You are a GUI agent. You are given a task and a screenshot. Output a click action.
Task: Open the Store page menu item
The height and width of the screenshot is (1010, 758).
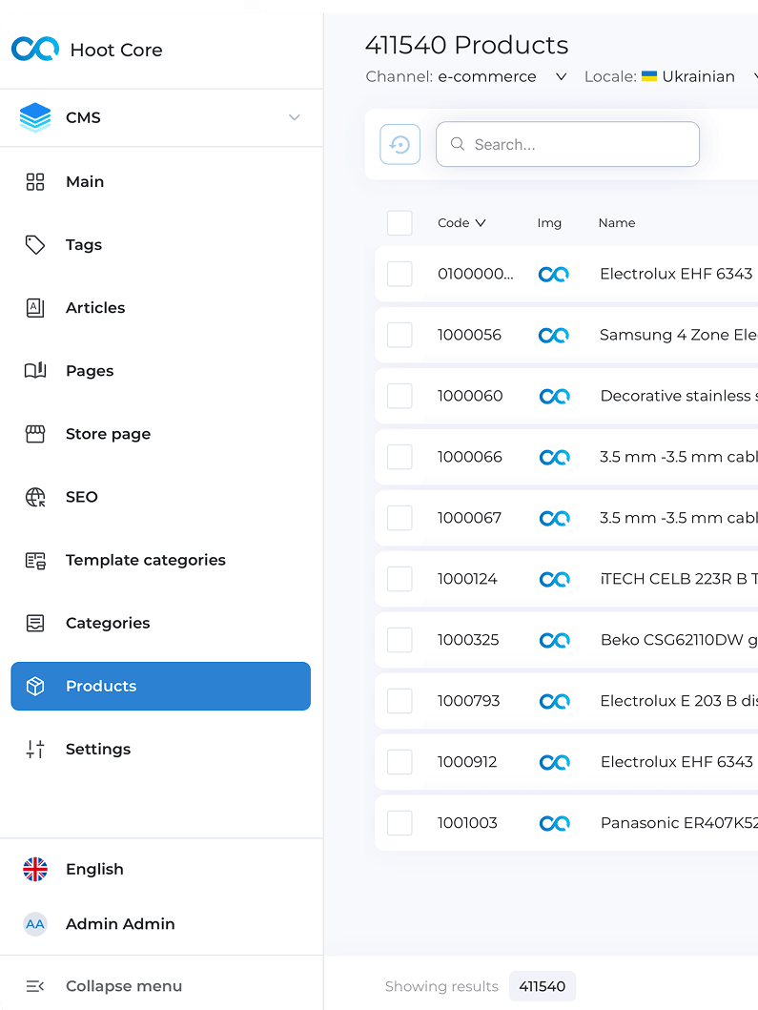161,434
